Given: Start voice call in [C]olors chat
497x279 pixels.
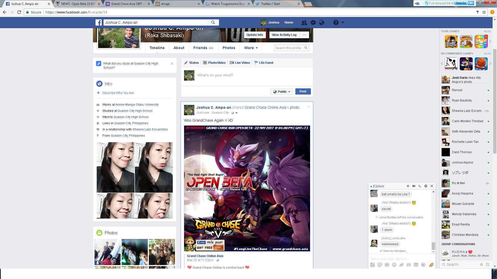Looking at the screenshot, I should [420, 186].
